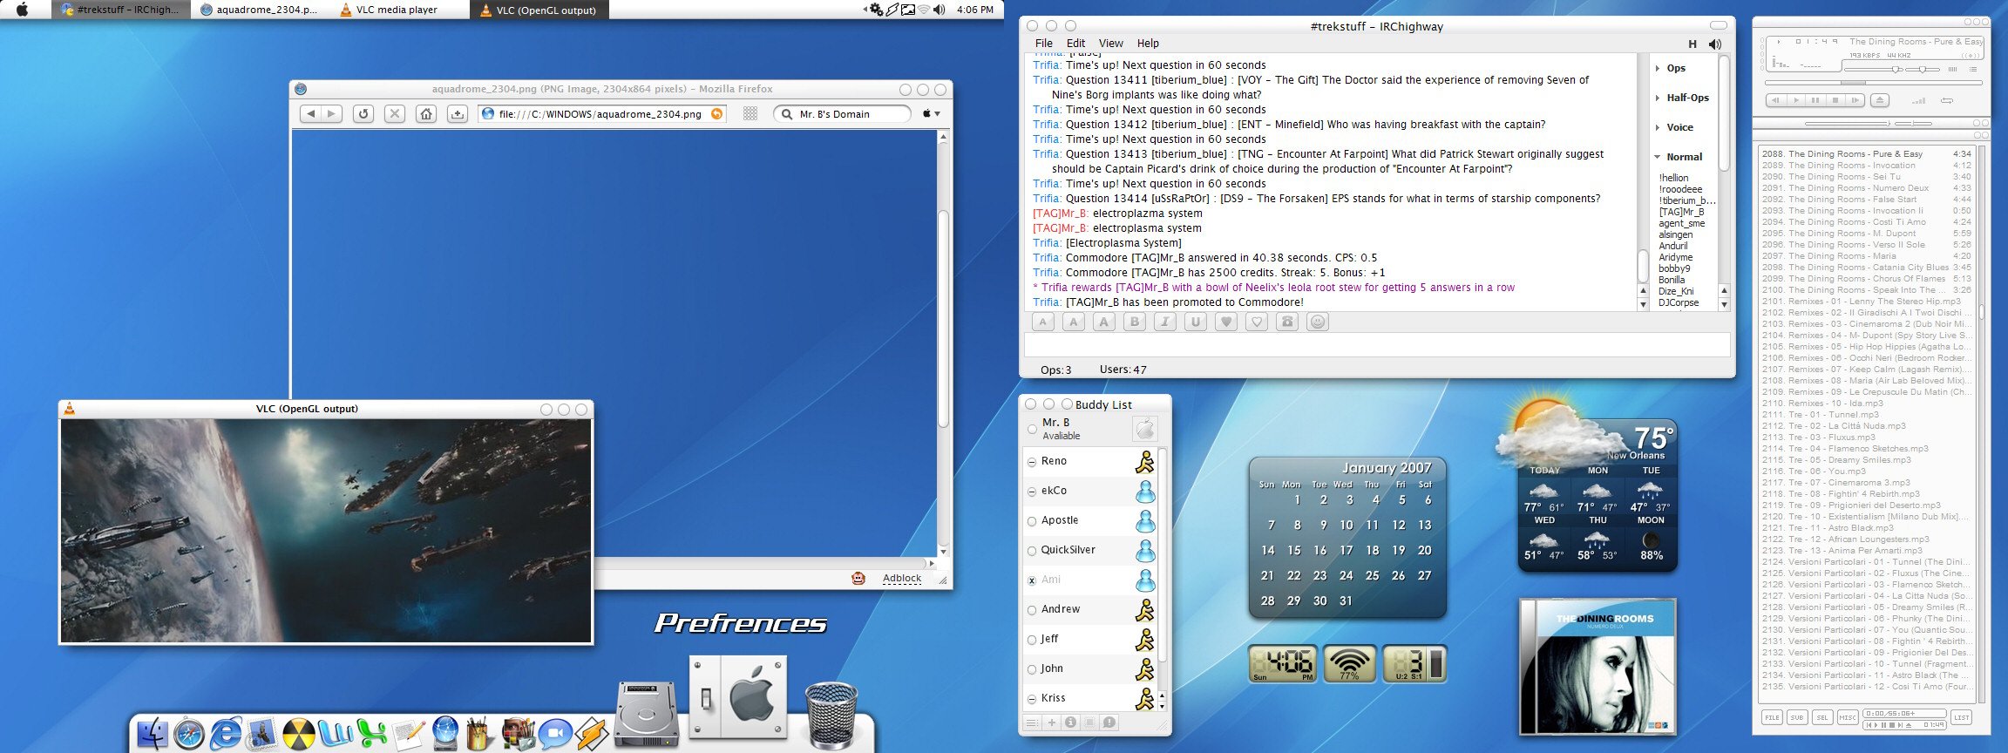Image resolution: width=2008 pixels, height=753 pixels.
Task: Click the Firefox address bar
Action: 602,114
